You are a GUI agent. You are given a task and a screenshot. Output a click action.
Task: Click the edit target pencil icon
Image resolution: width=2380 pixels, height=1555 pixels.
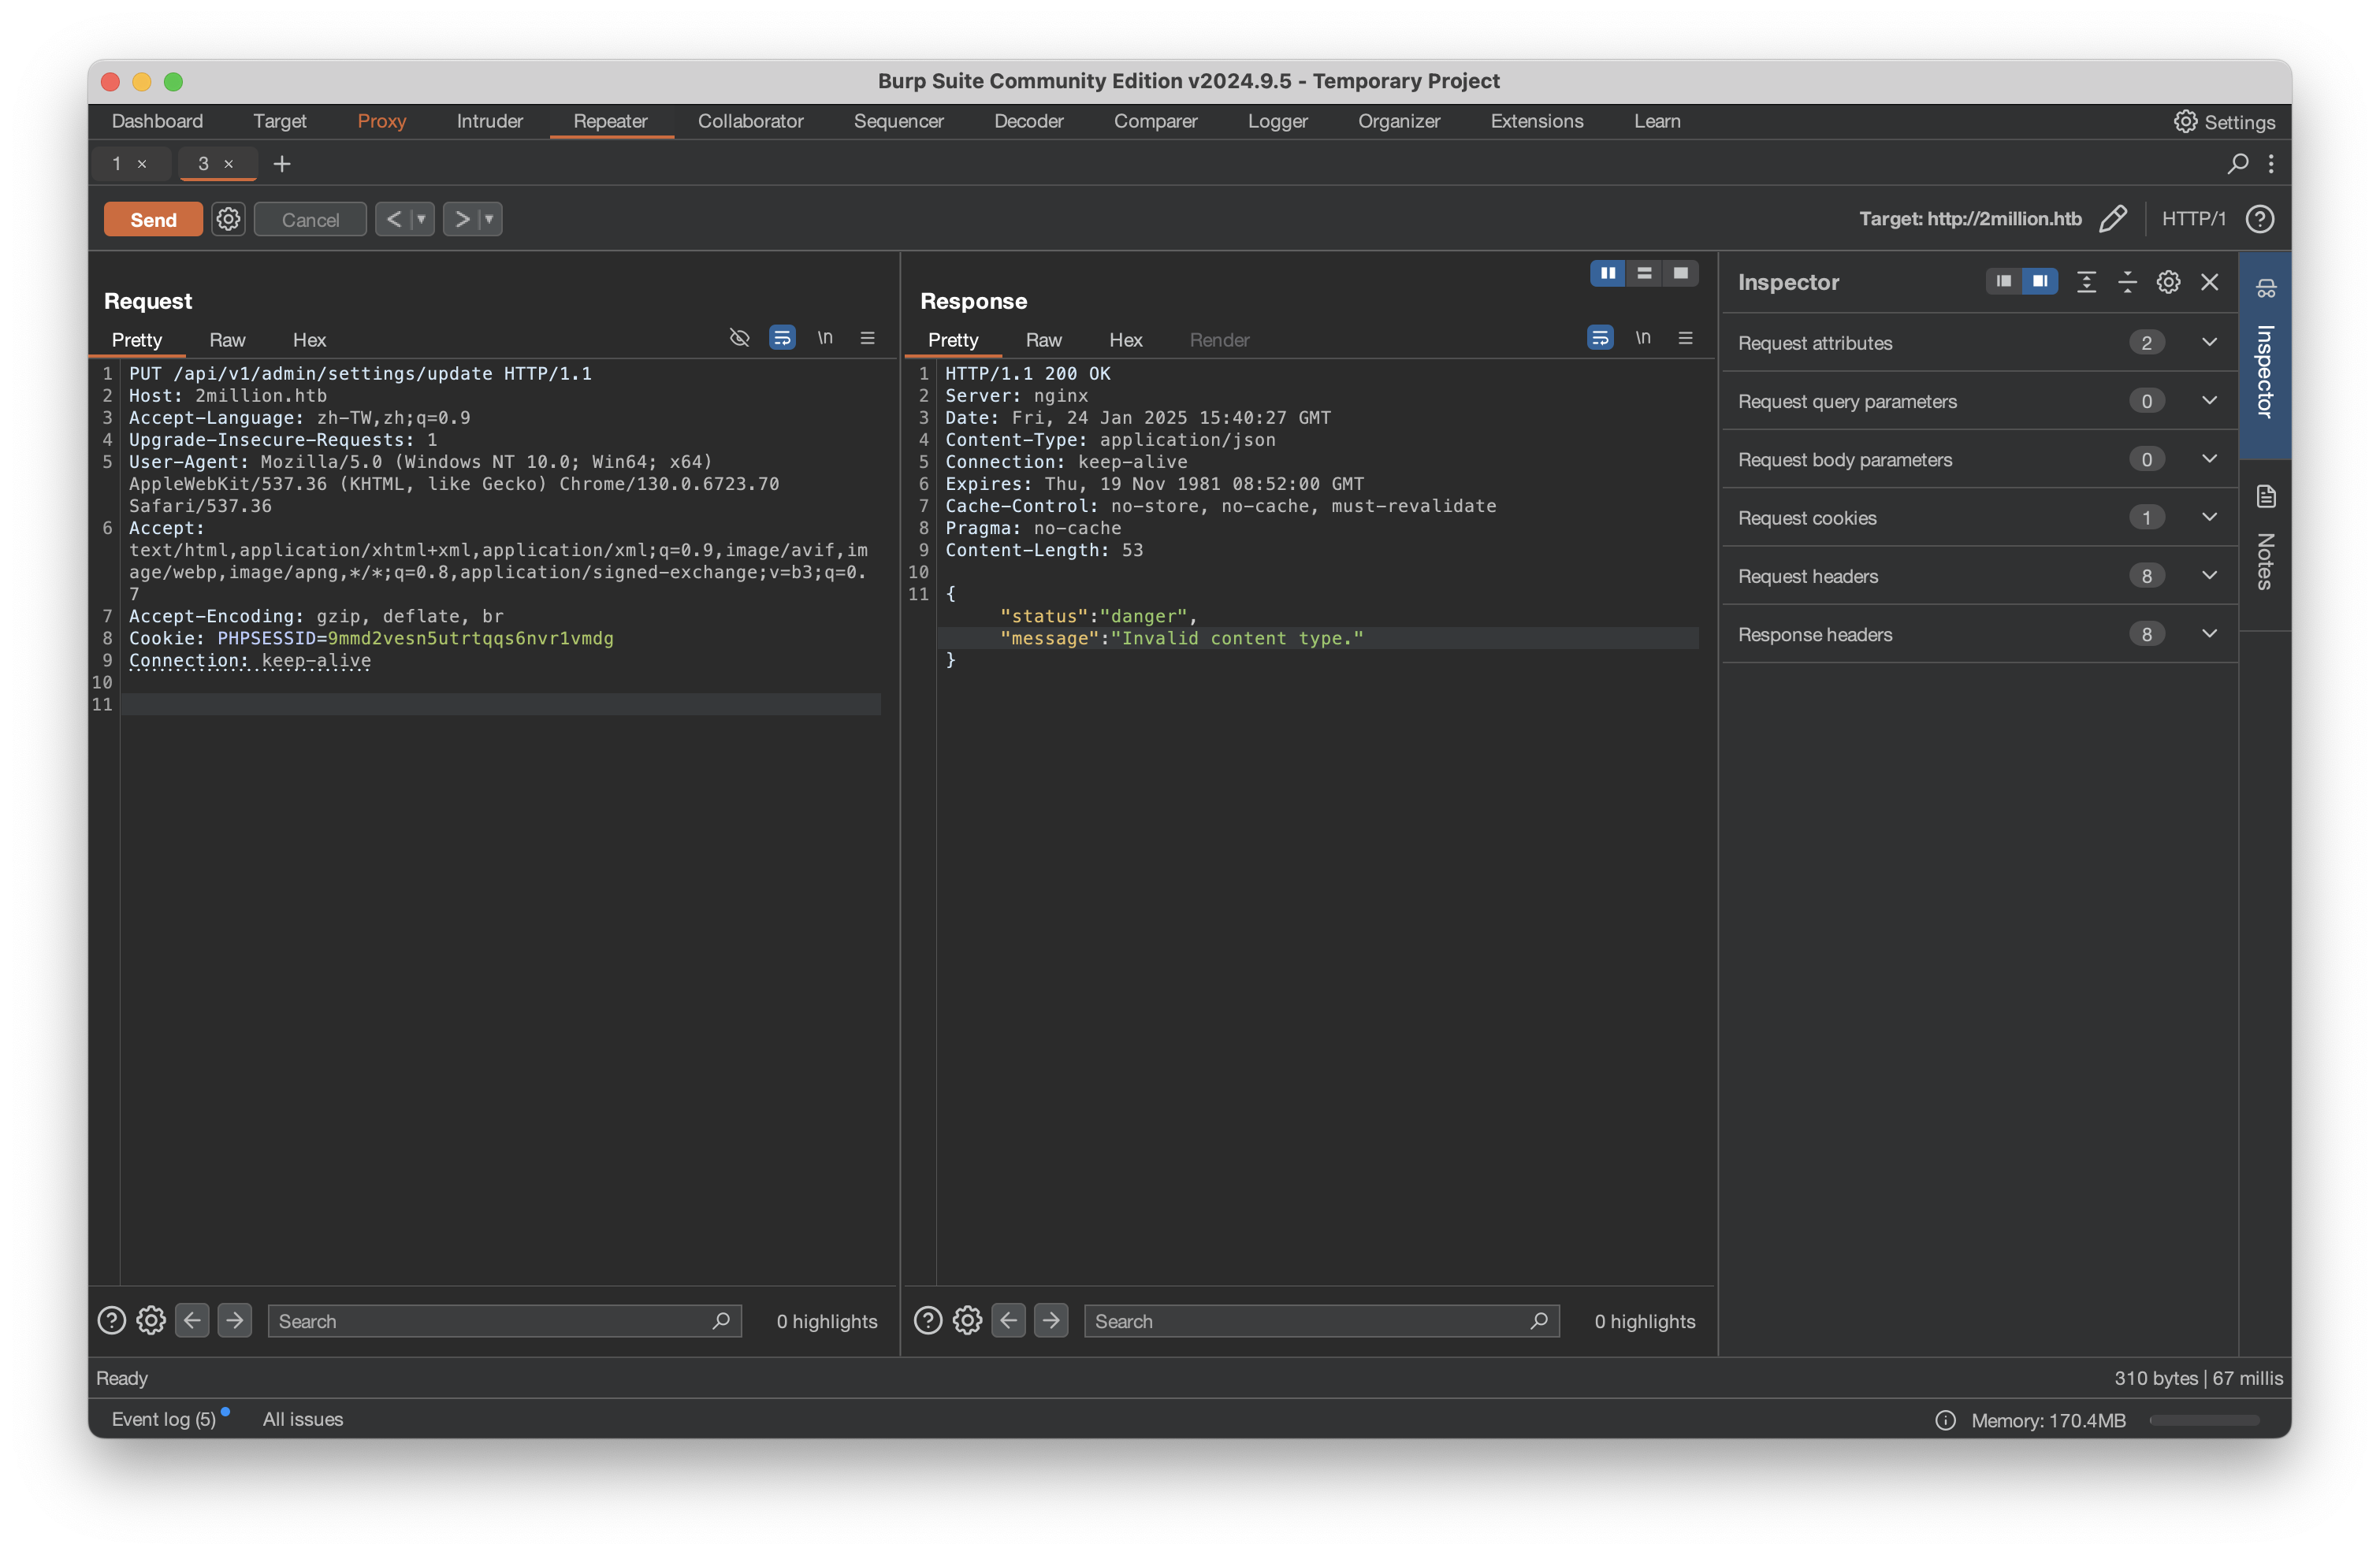(2112, 219)
